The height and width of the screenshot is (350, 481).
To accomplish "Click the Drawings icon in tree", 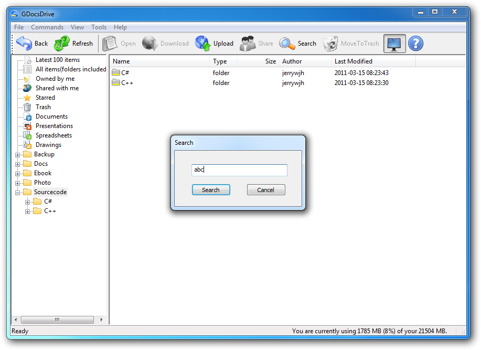I will point(27,145).
